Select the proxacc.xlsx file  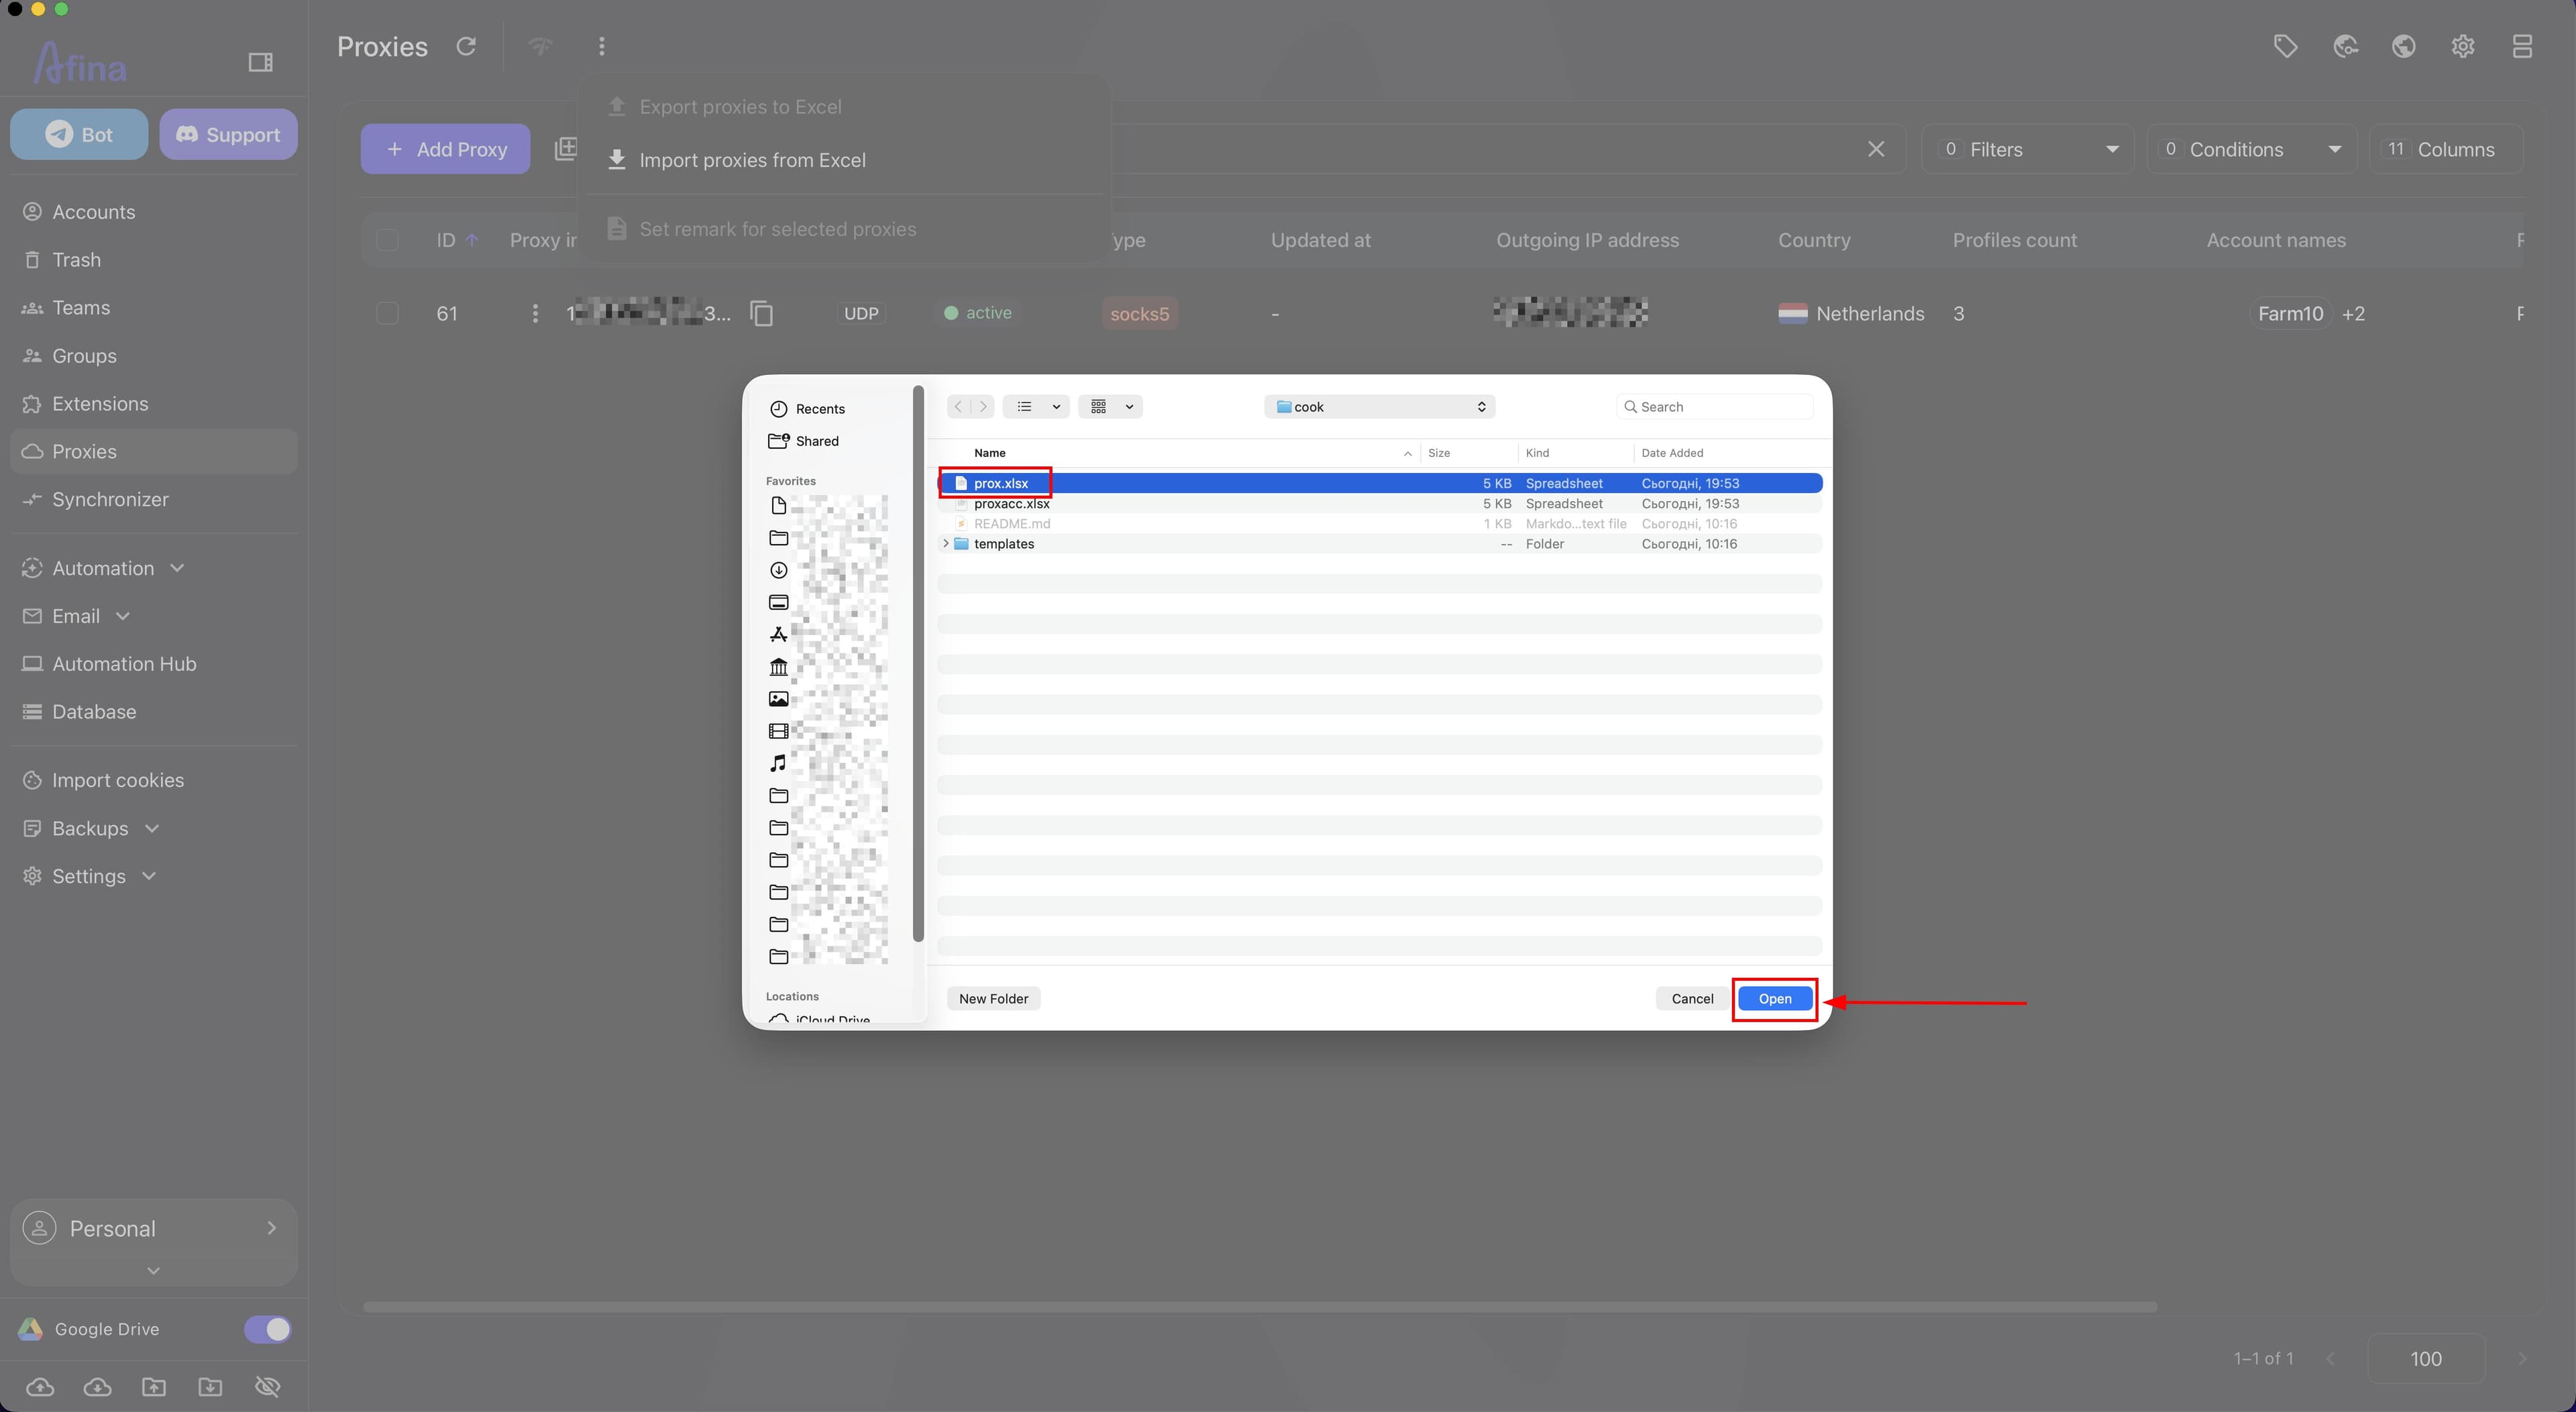click(1379, 503)
